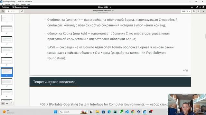Open WhatsApp from taskbar

[121, 111]
